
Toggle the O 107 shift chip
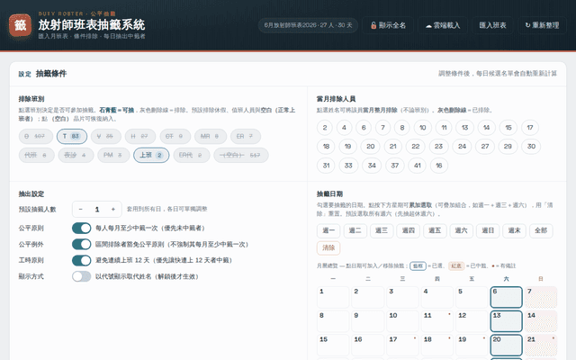coord(36,136)
